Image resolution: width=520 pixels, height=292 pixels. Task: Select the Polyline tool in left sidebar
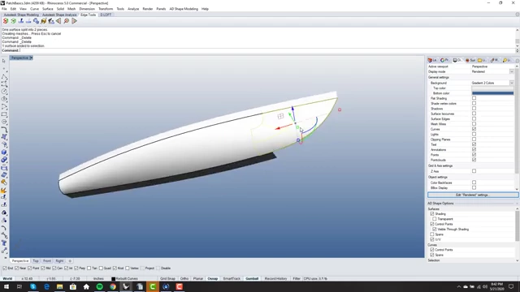tap(4, 76)
